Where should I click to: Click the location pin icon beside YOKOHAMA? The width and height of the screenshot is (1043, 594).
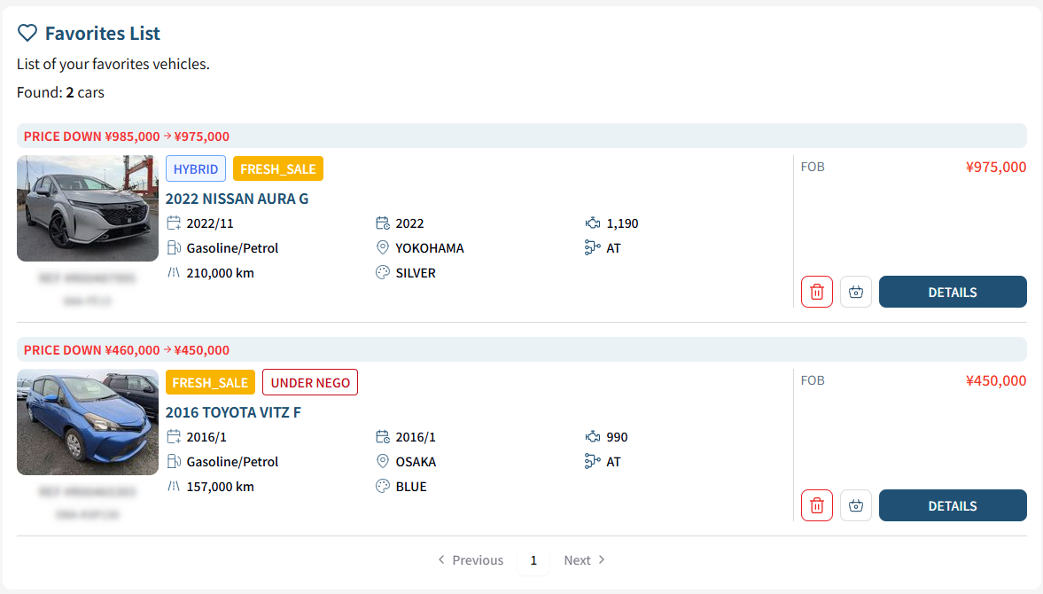click(x=383, y=247)
